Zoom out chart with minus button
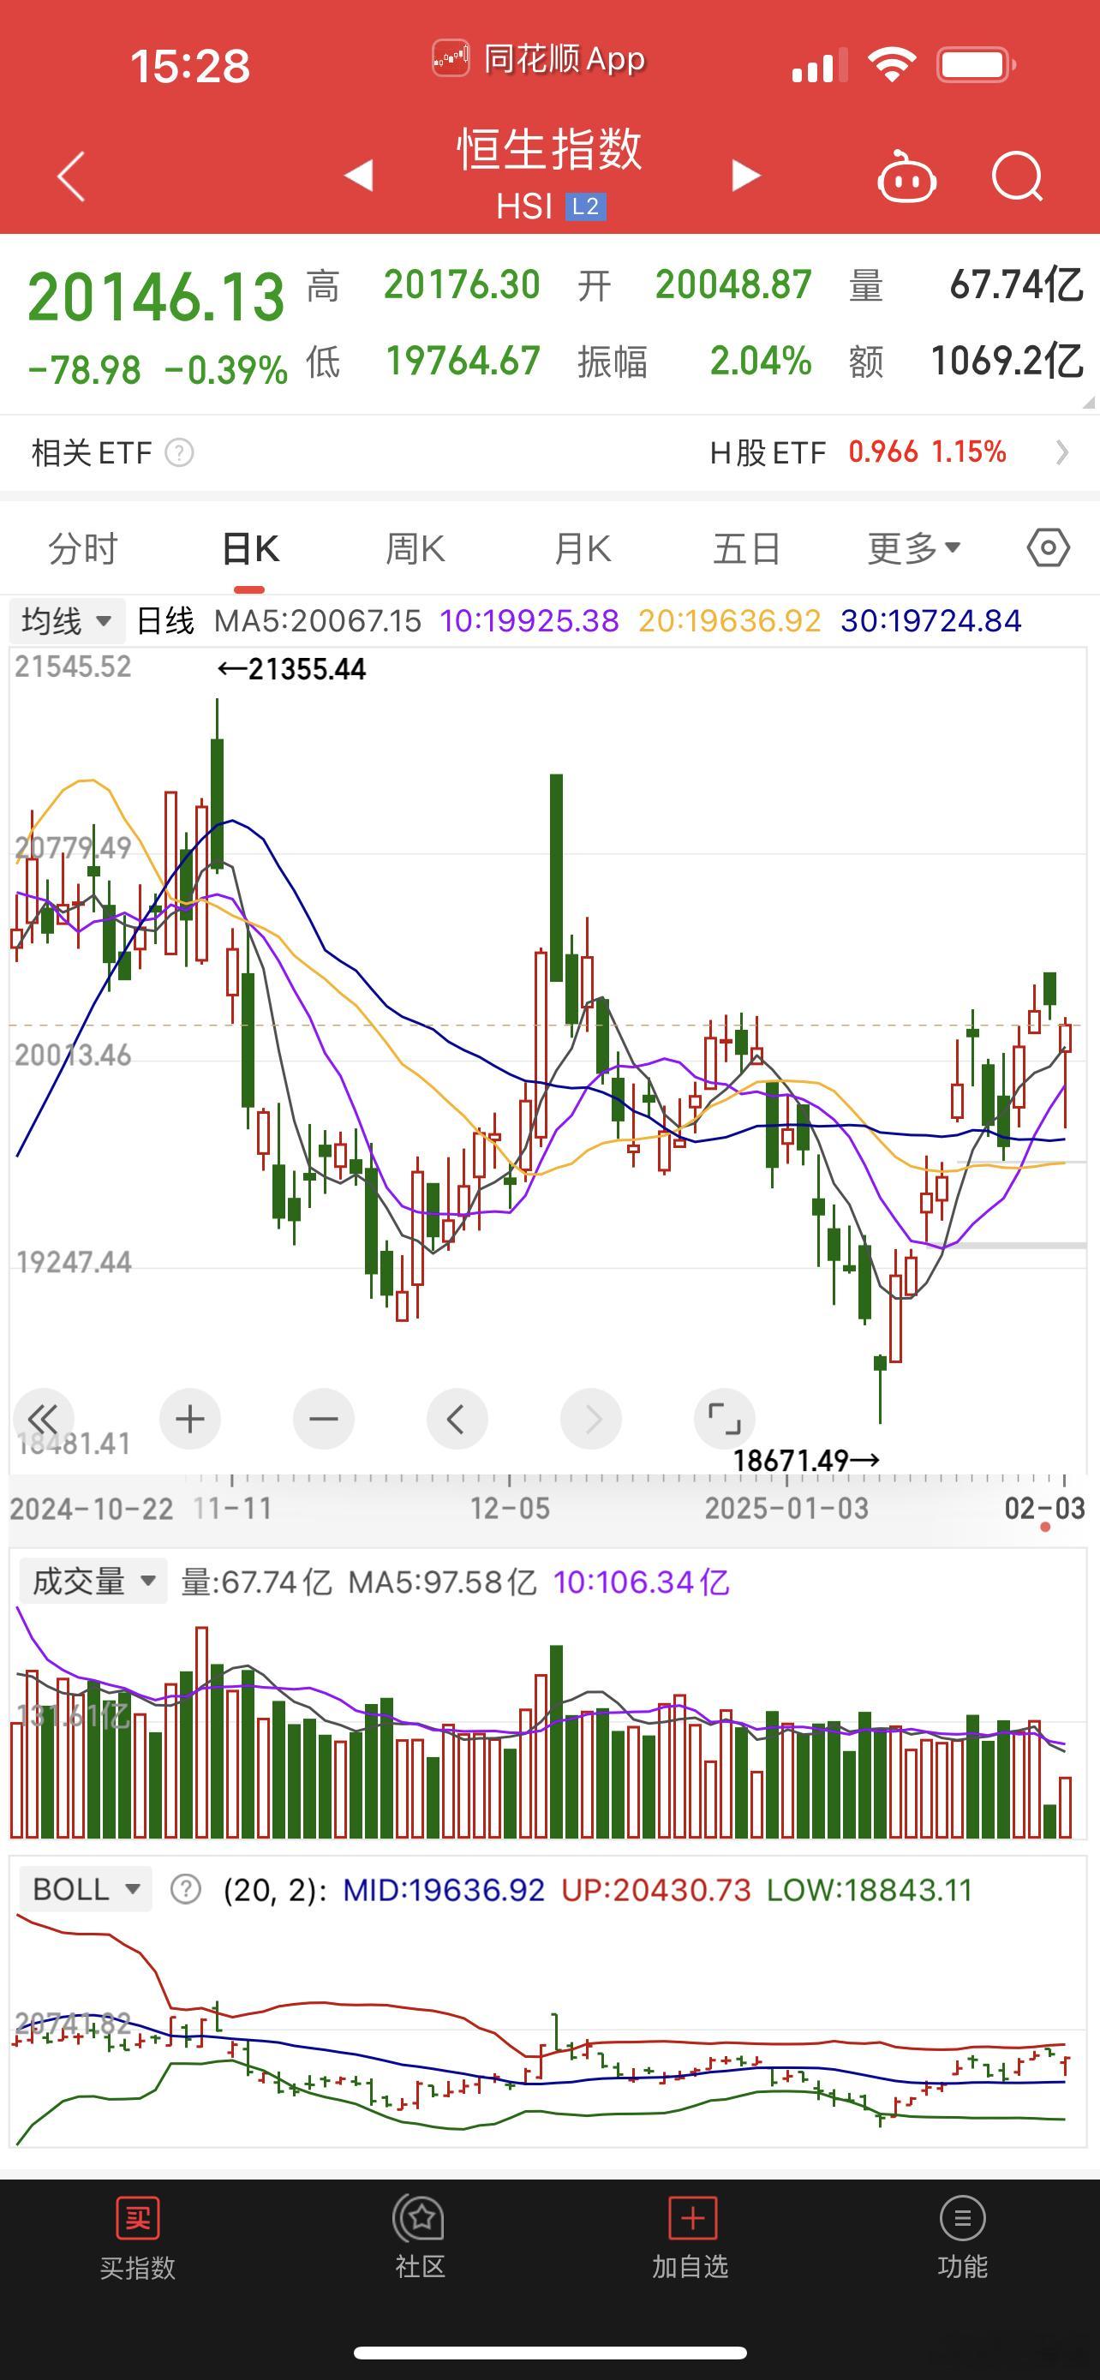Image resolution: width=1100 pixels, height=2380 pixels. tap(323, 1418)
